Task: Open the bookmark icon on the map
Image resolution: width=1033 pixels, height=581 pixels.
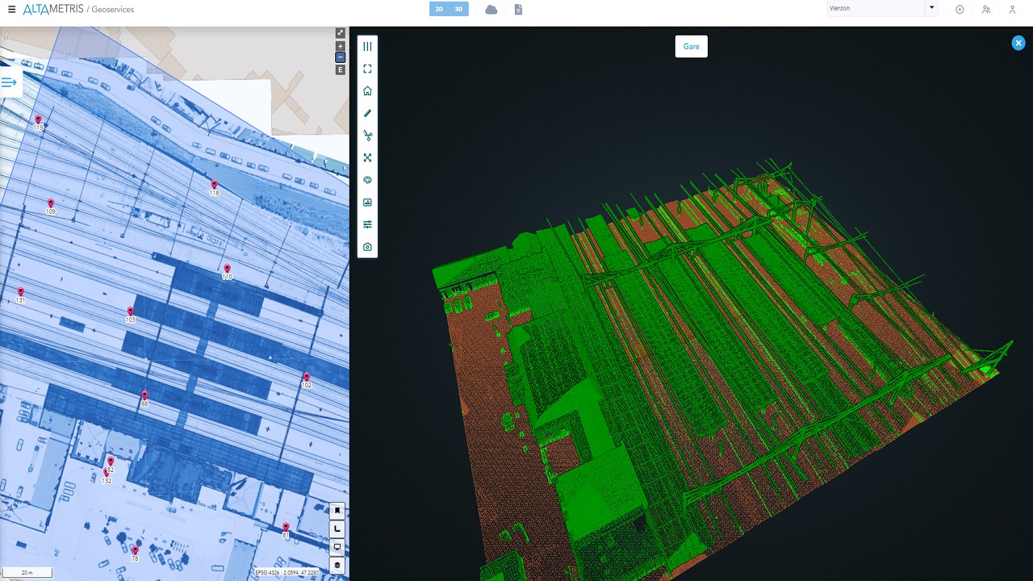Action: coord(337,511)
